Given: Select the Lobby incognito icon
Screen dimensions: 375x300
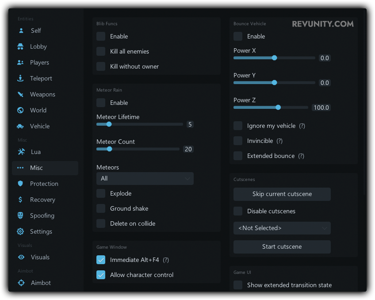Looking at the screenshot, I should (20, 46).
